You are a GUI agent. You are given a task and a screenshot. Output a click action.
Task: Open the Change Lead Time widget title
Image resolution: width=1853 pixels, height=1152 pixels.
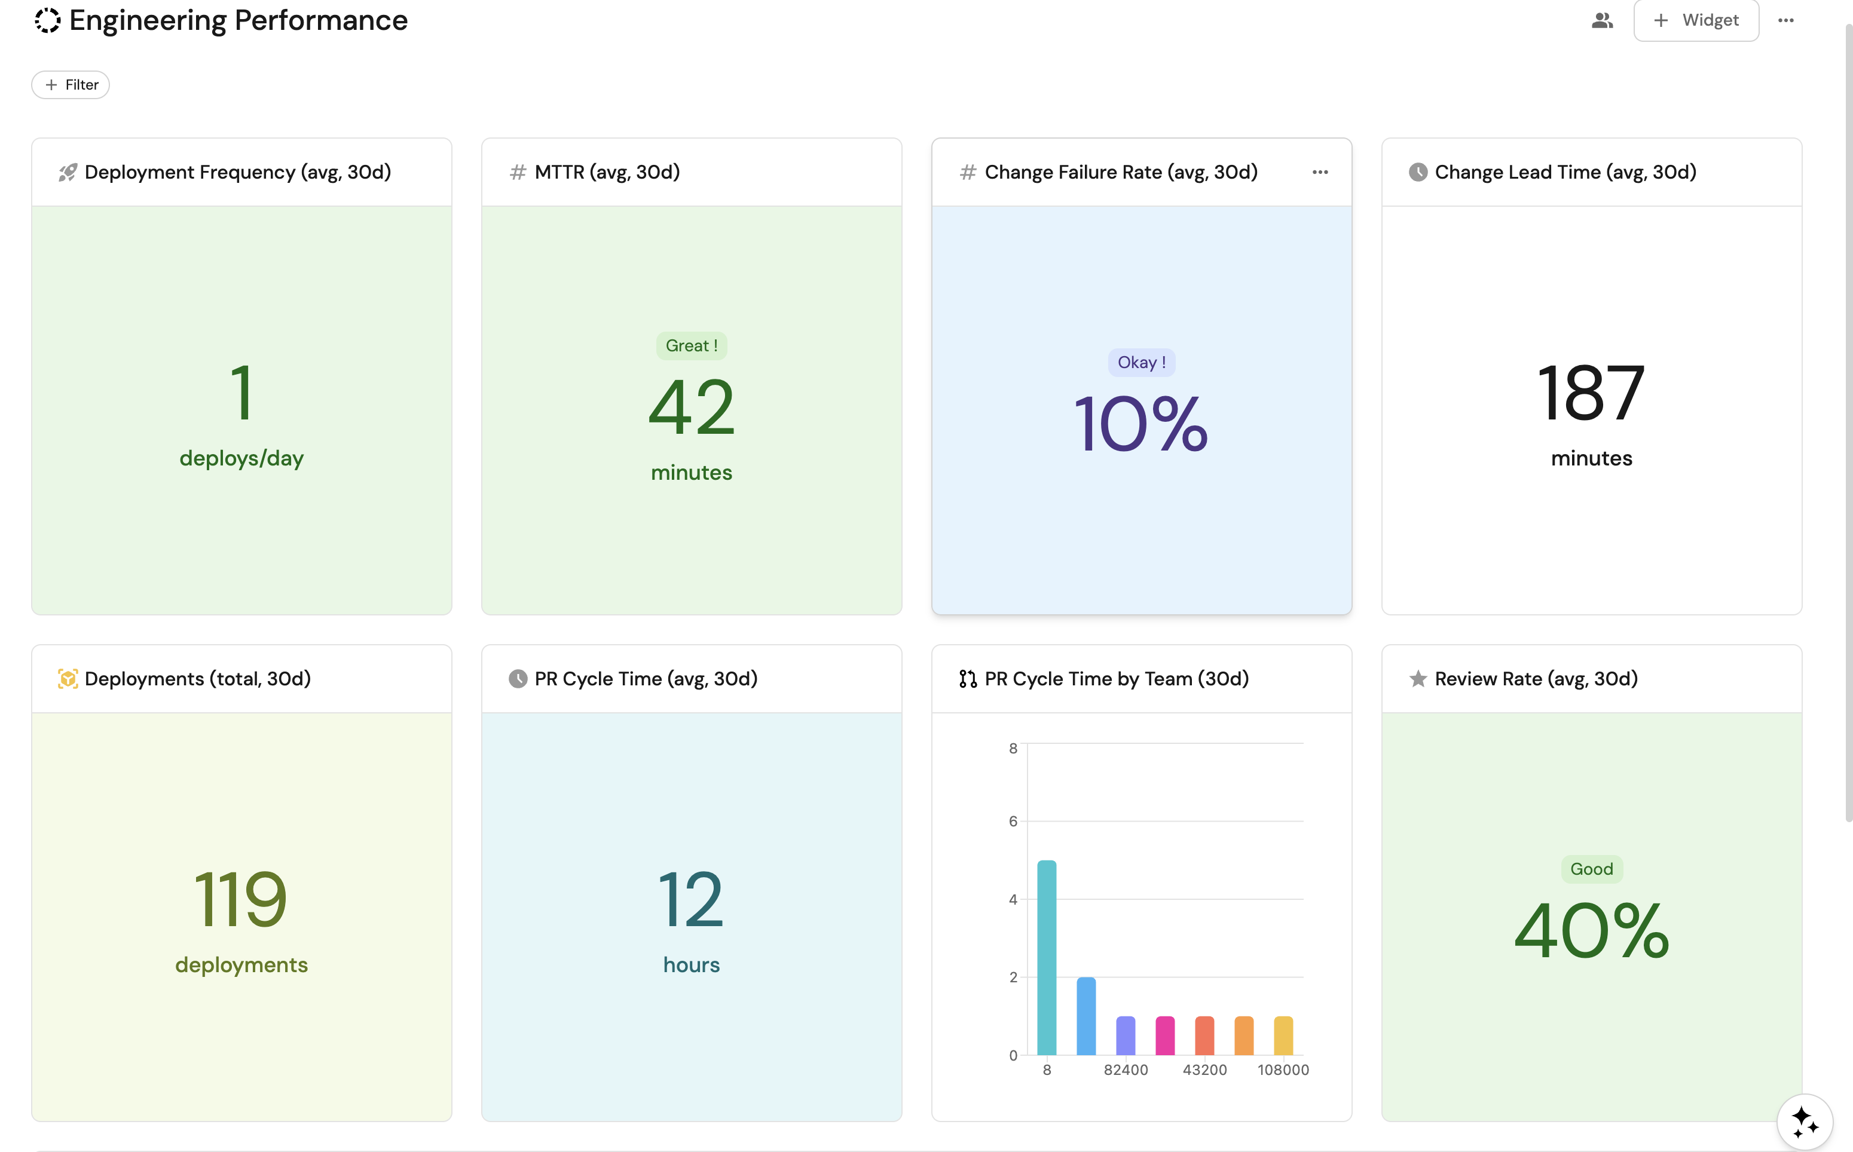click(x=1565, y=172)
